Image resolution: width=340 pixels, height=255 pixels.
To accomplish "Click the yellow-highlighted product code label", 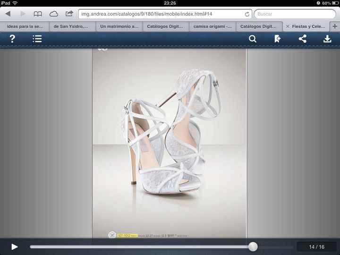I will [x=127, y=236].
